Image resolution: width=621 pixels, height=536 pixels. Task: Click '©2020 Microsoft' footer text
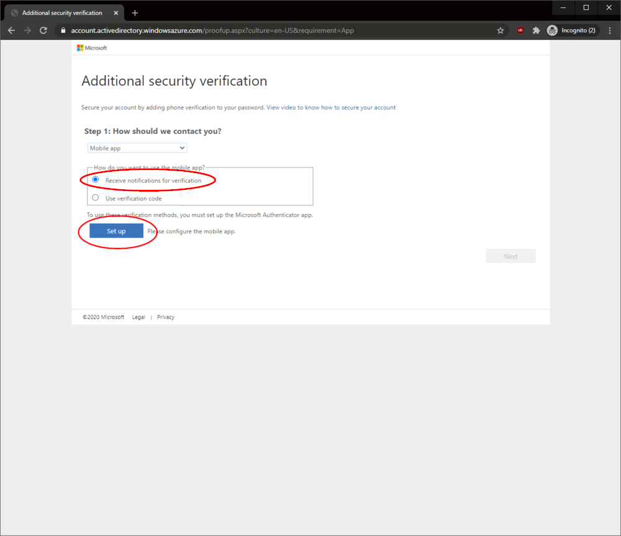coord(103,317)
